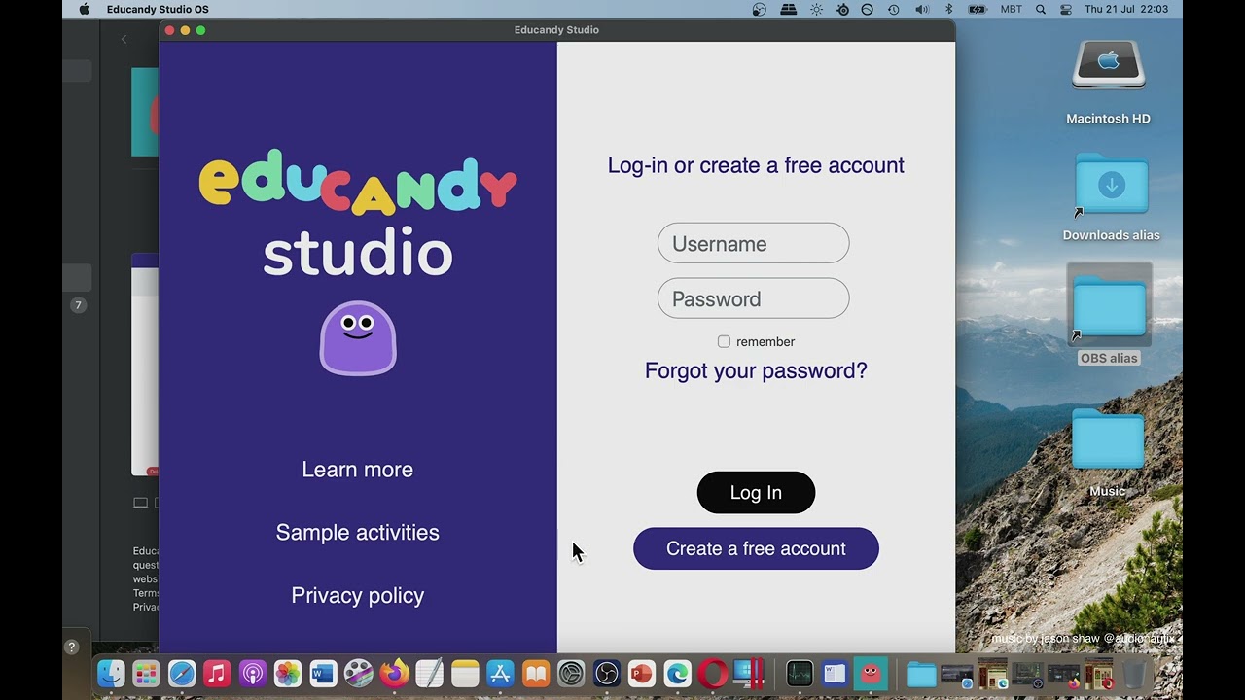The width and height of the screenshot is (1245, 700).
Task: Launch Microsoft Edge from the dock
Action: coord(677,673)
